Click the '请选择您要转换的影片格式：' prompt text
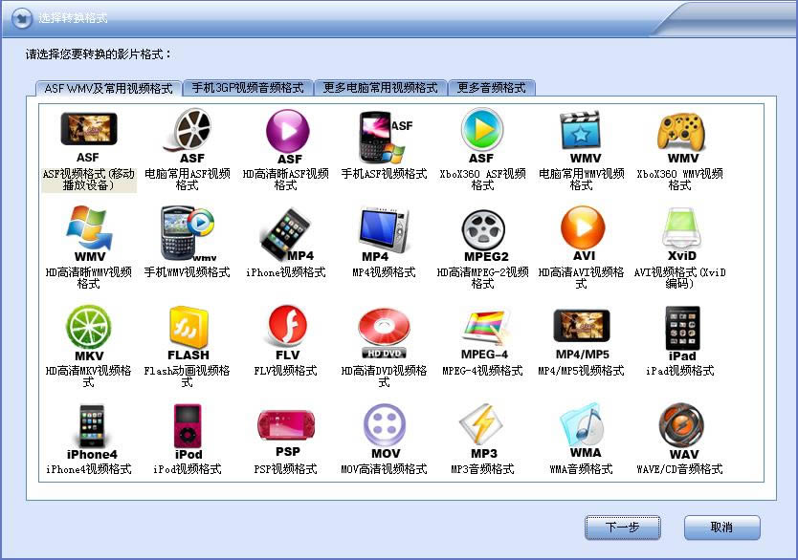798x560 pixels. pyautogui.click(x=99, y=54)
